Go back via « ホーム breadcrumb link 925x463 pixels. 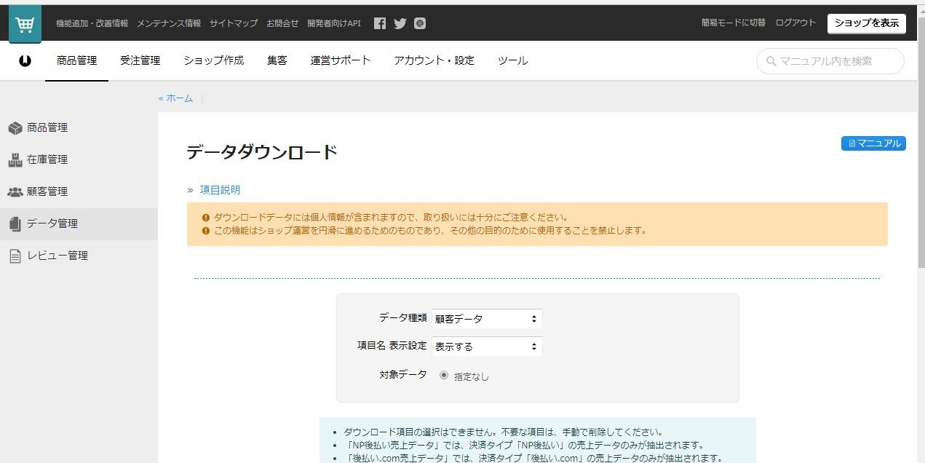pos(175,98)
